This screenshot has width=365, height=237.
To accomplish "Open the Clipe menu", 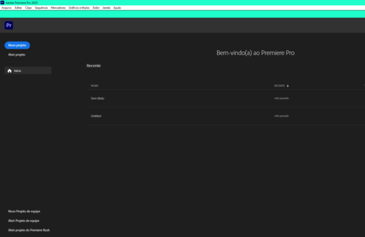I will 28,8.
